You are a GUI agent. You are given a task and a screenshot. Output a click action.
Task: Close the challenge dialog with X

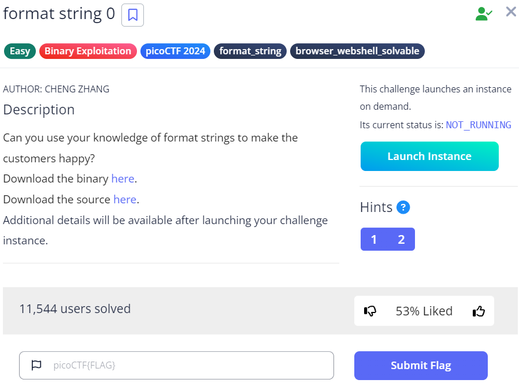(x=511, y=12)
